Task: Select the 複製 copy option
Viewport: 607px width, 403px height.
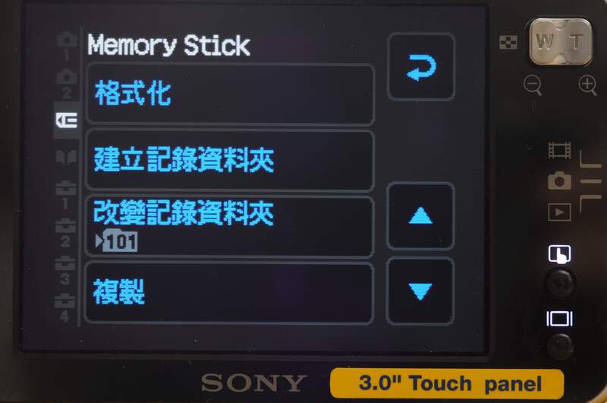Action: coord(229,292)
